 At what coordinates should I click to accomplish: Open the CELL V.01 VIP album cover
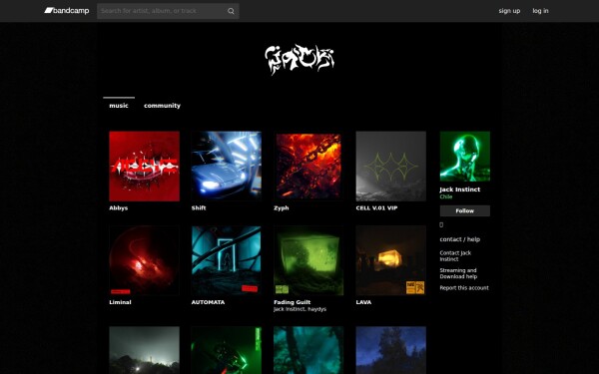[390, 166]
